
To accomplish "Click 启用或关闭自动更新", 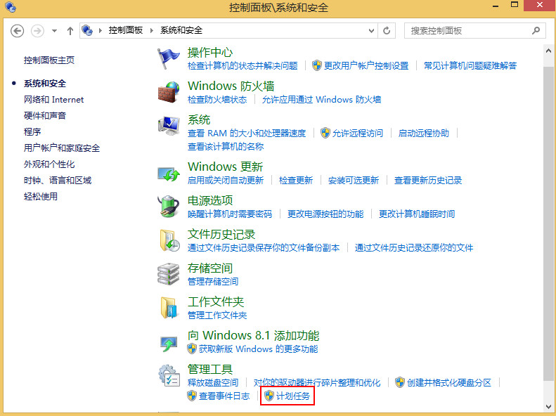I will tap(226, 181).
